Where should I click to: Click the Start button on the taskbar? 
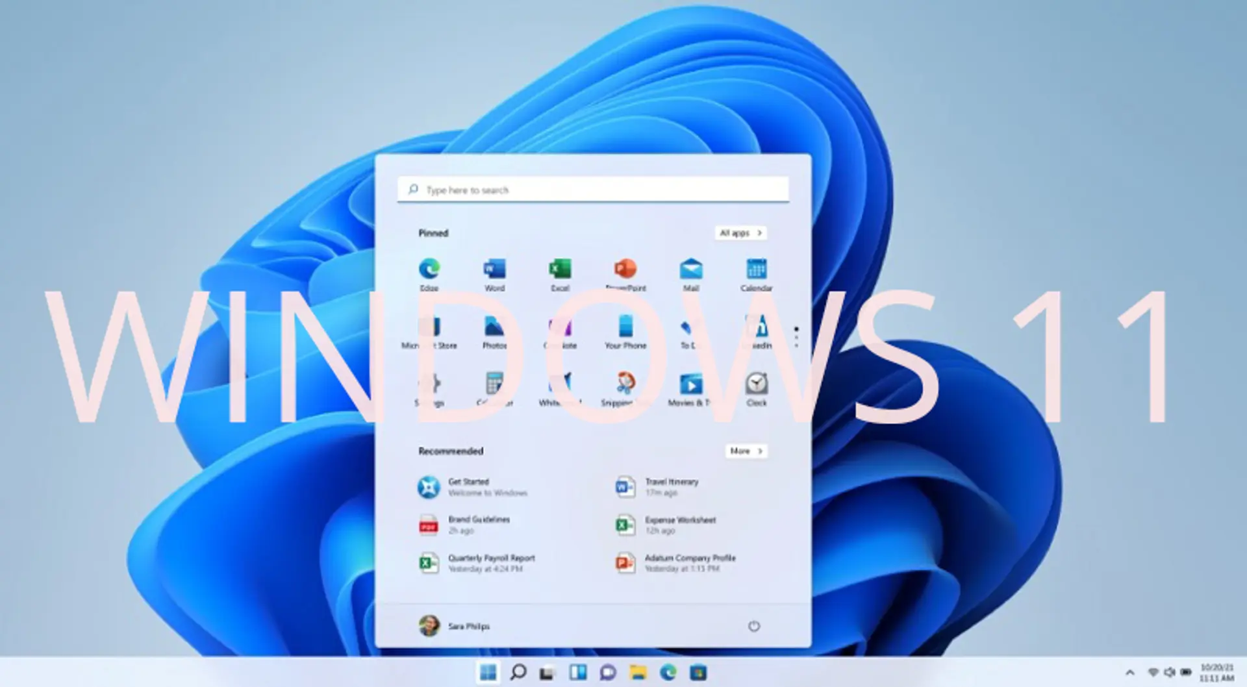[x=488, y=672]
